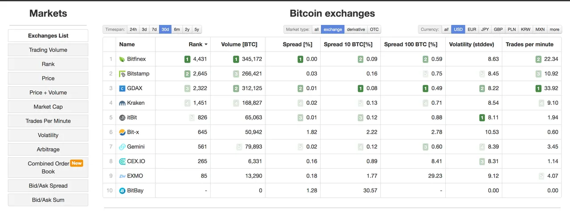
Task: Filter currency to EUR
Action: click(472, 29)
